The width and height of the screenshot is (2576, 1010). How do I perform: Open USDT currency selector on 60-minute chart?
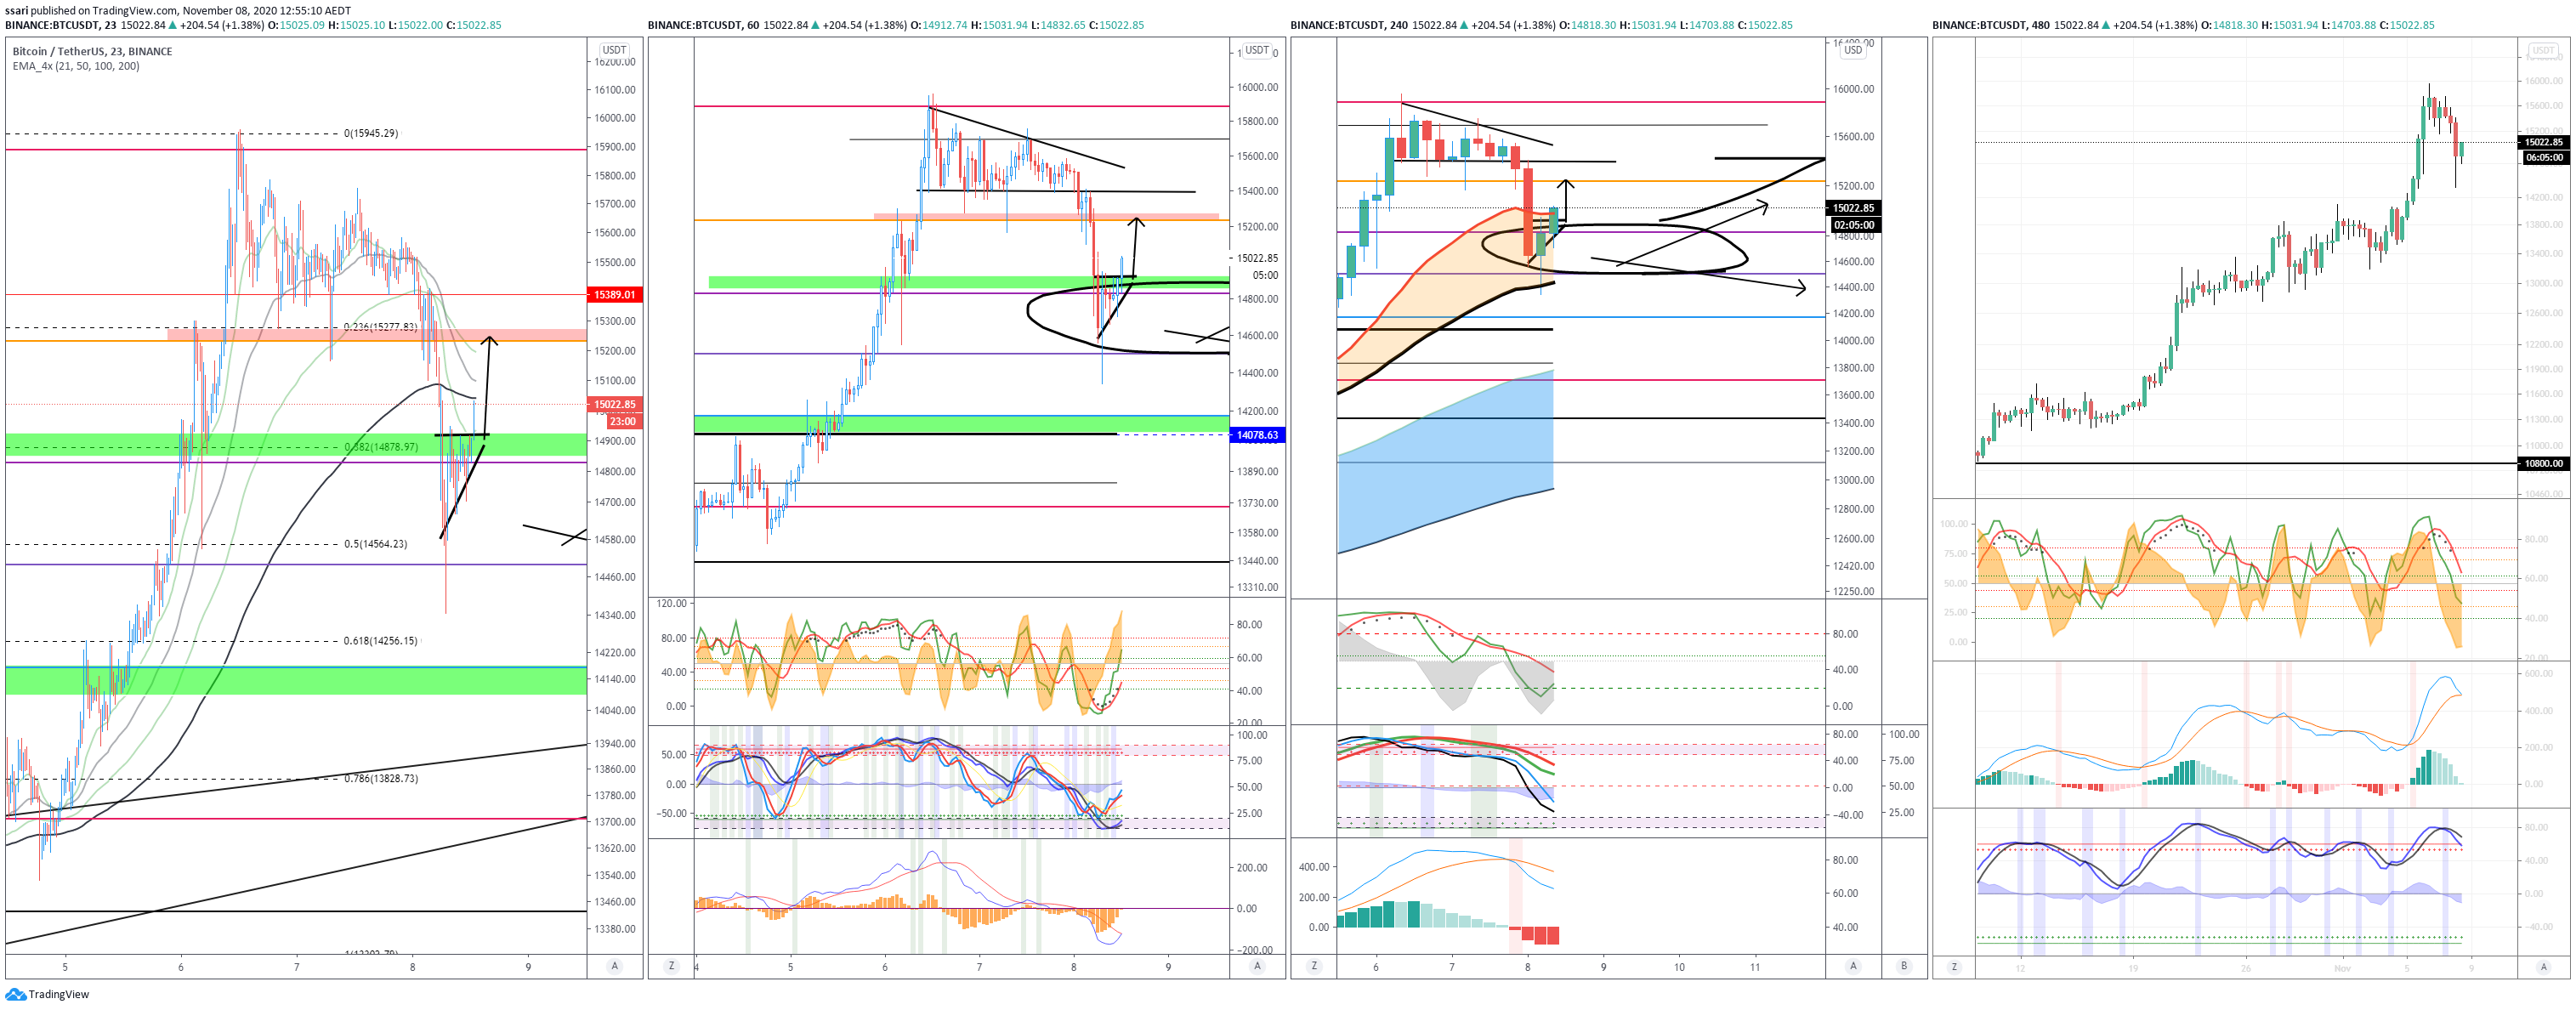[1257, 50]
